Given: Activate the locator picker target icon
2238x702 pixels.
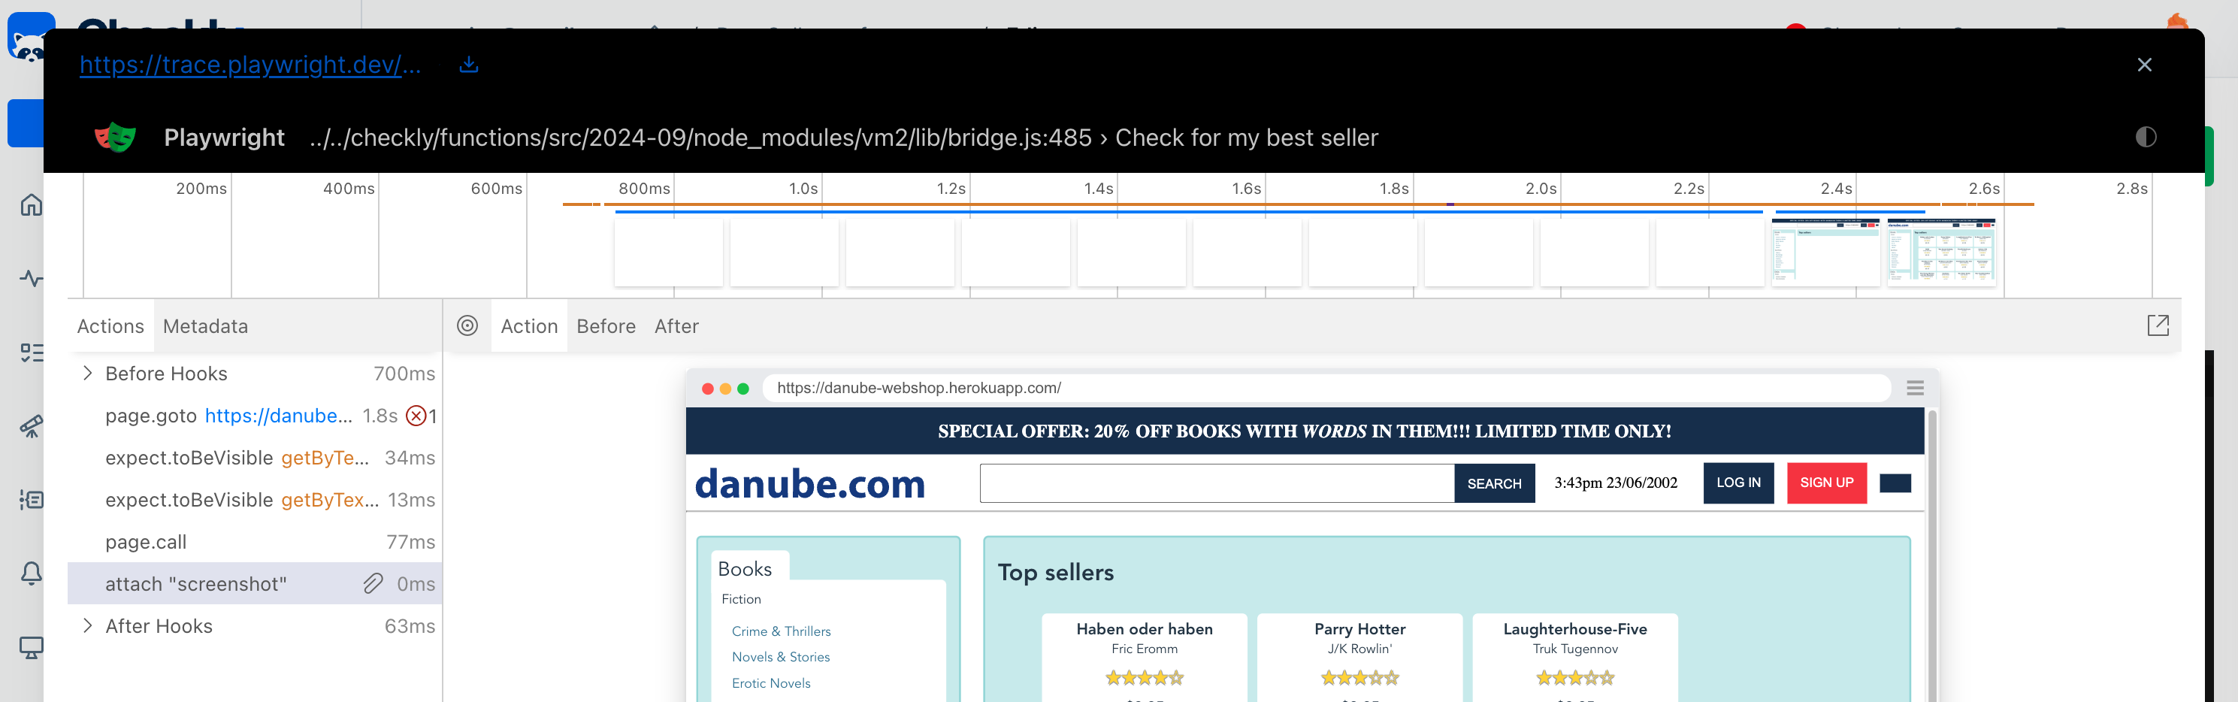Looking at the screenshot, I should tap(468, 325).
